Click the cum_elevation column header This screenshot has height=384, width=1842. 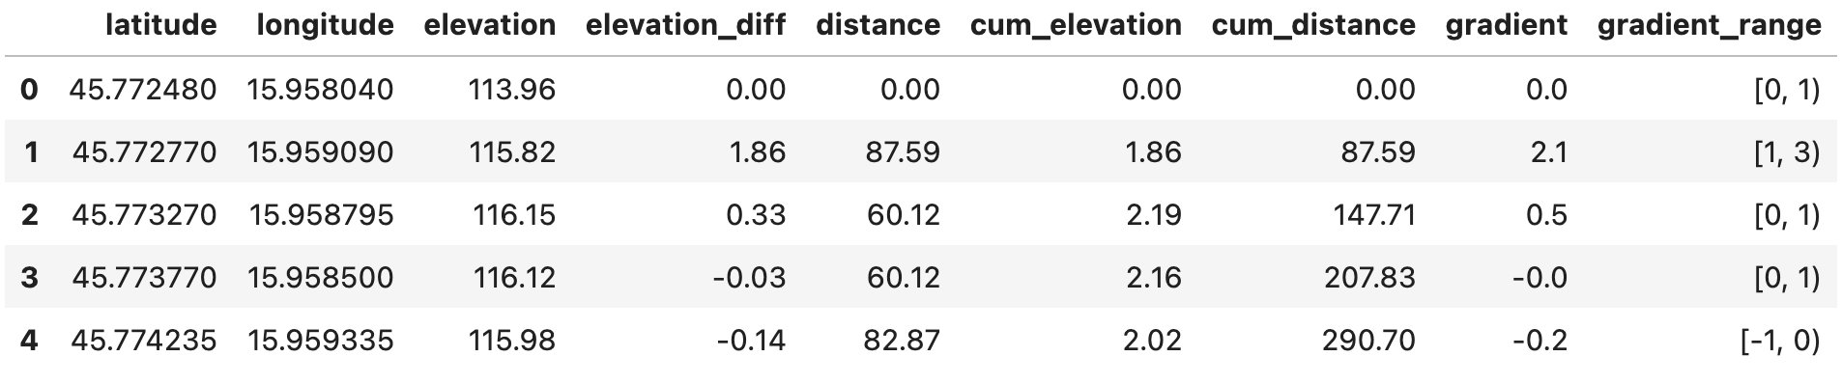click(x=1076, y=26)
